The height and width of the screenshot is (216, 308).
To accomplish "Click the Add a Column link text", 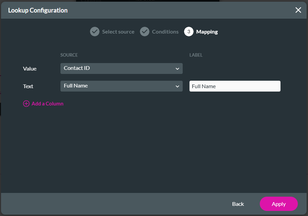I will (48, 104).
